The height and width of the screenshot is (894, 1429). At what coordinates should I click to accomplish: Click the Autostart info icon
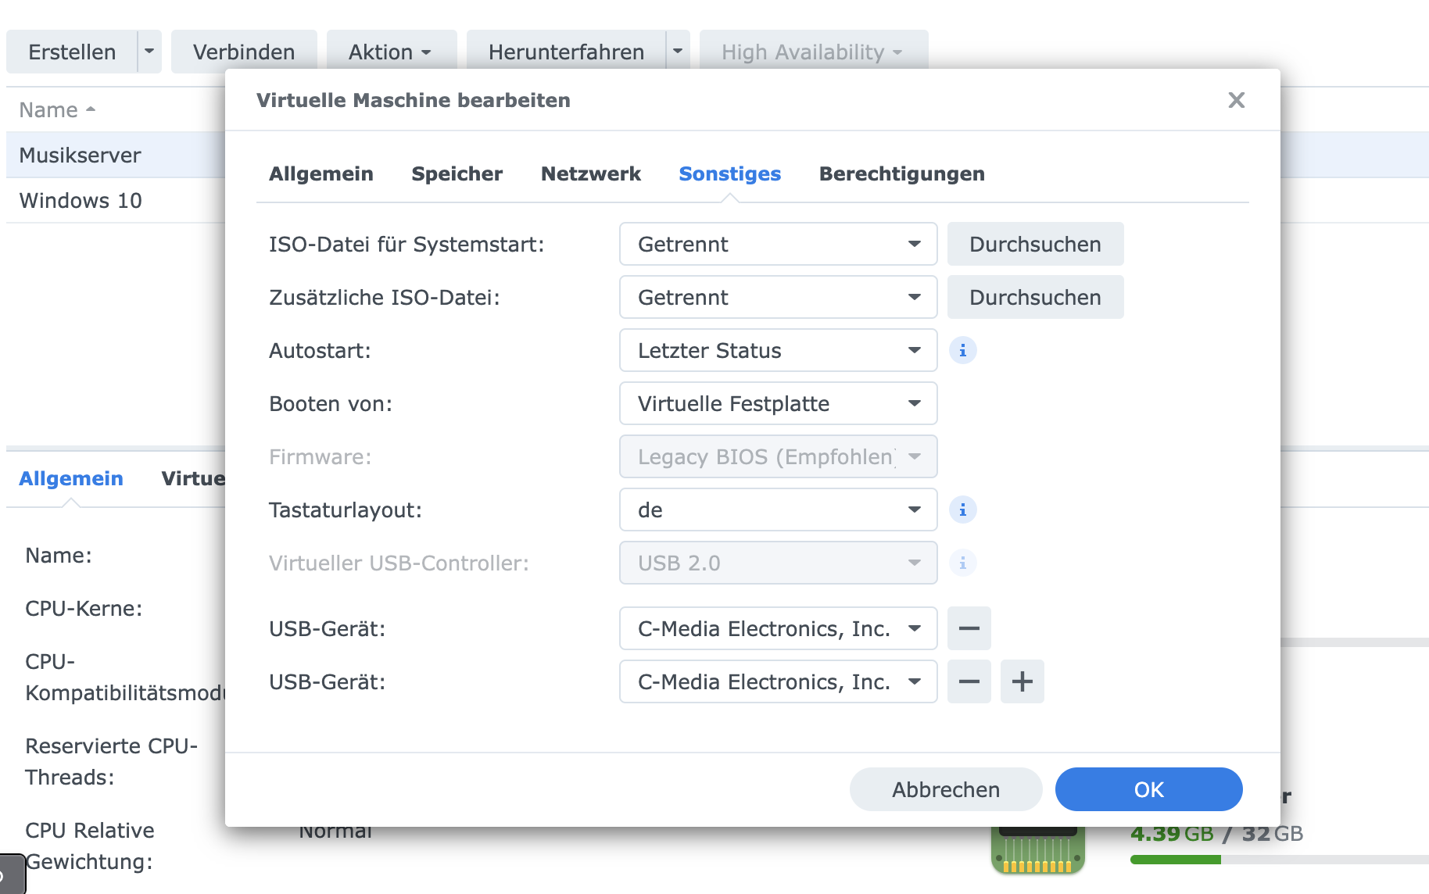click(962, 351)
